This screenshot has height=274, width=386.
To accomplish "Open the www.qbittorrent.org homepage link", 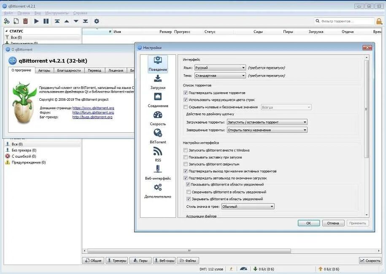I will coord(93,108).
